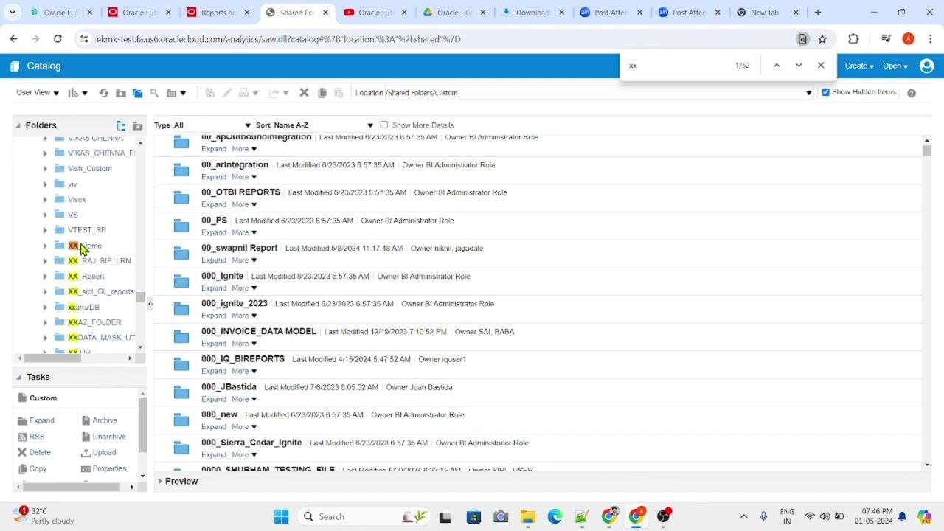944x531 pixels.
Task: Open Windows Start menu
Action: tap(281, 516)
